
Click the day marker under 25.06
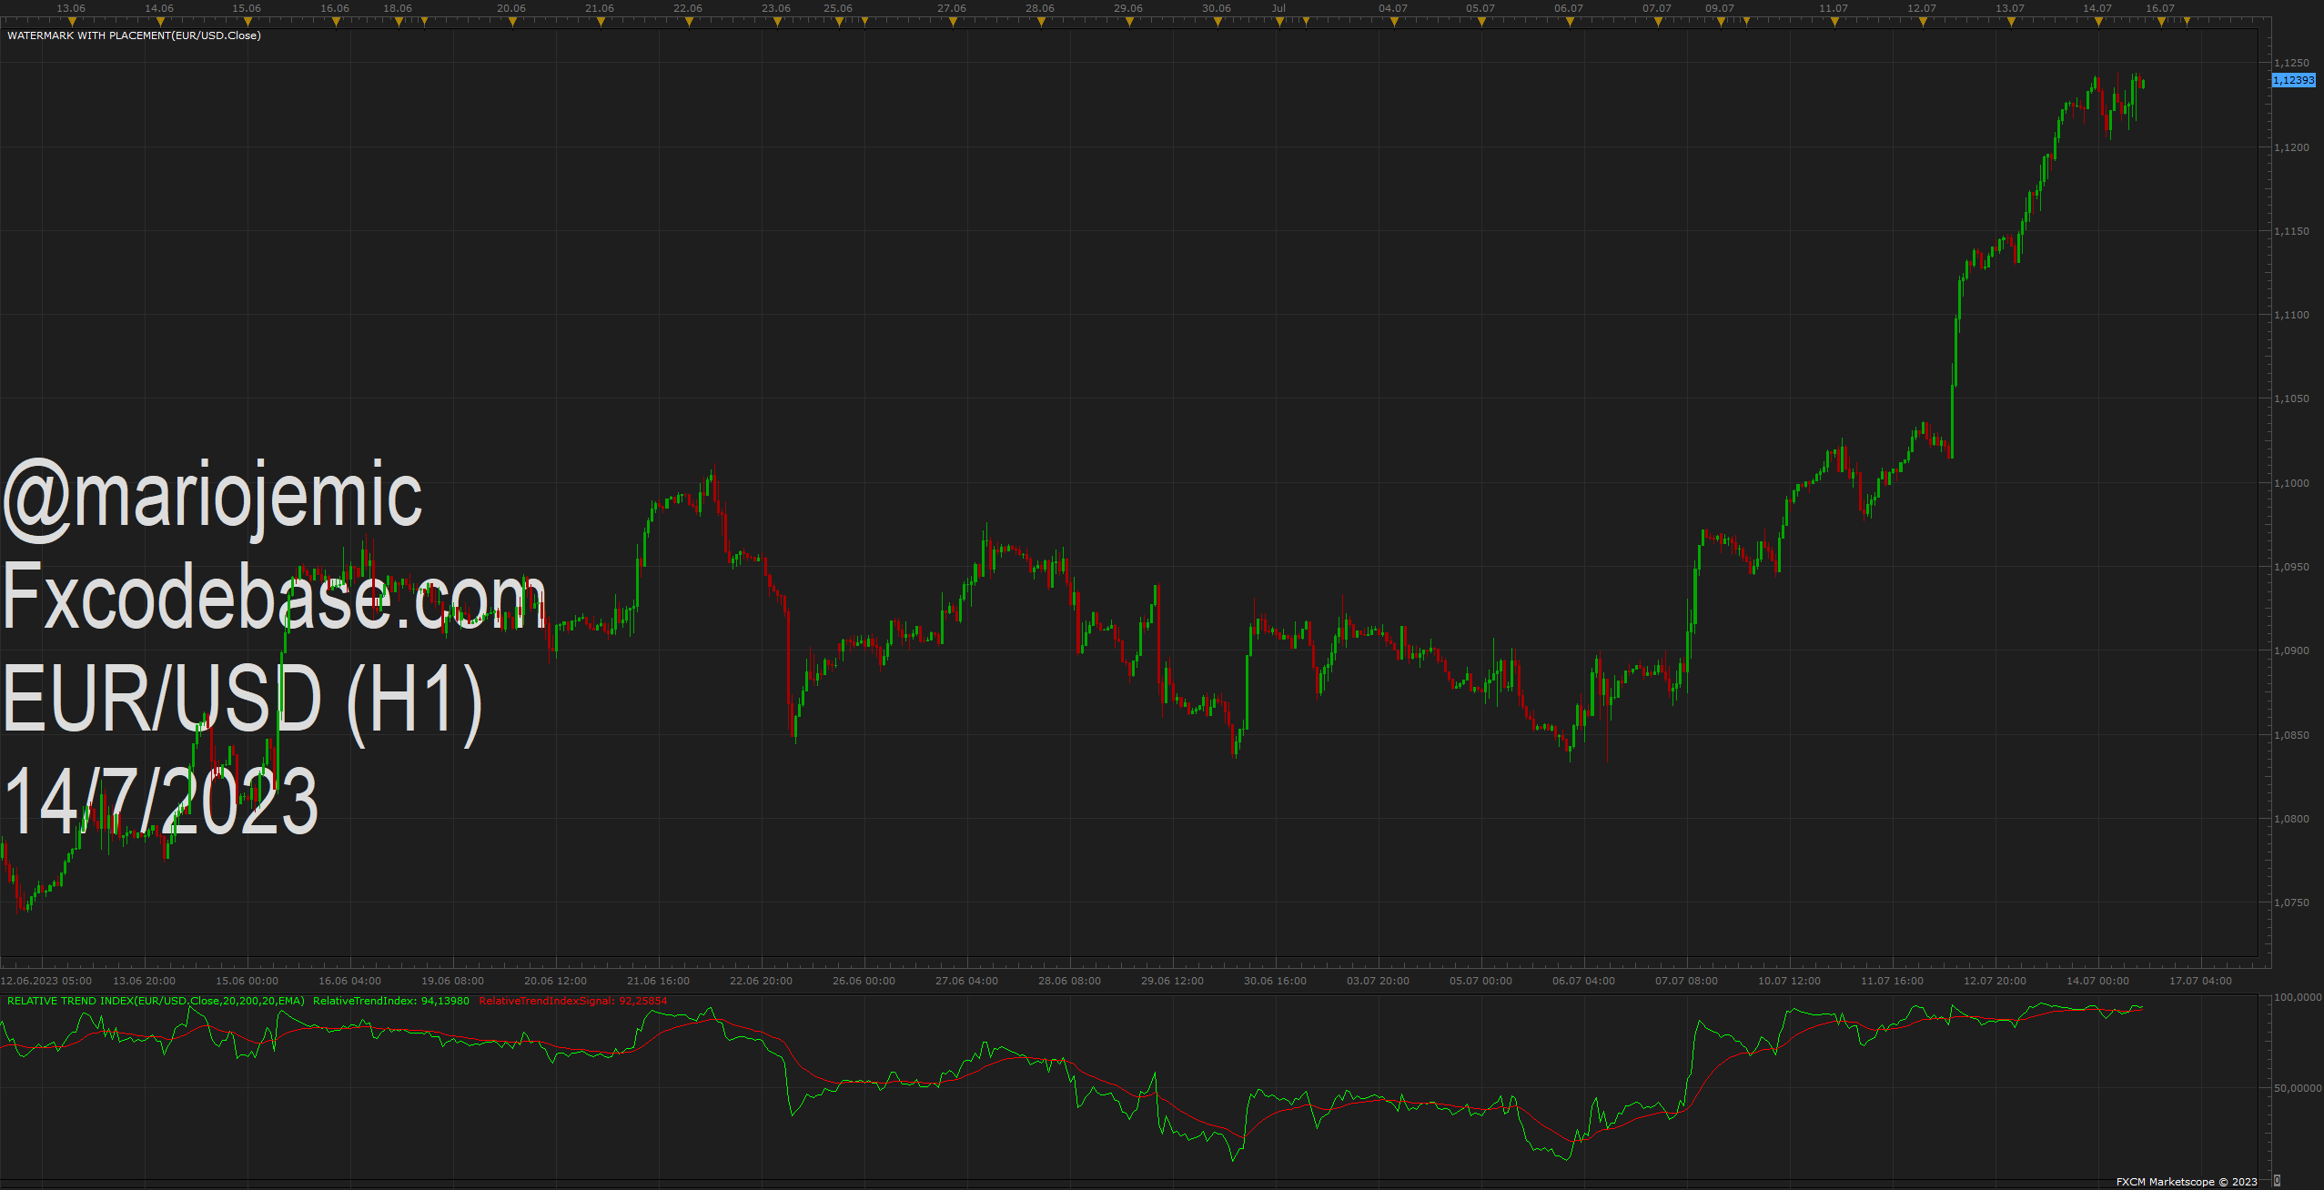839,22
